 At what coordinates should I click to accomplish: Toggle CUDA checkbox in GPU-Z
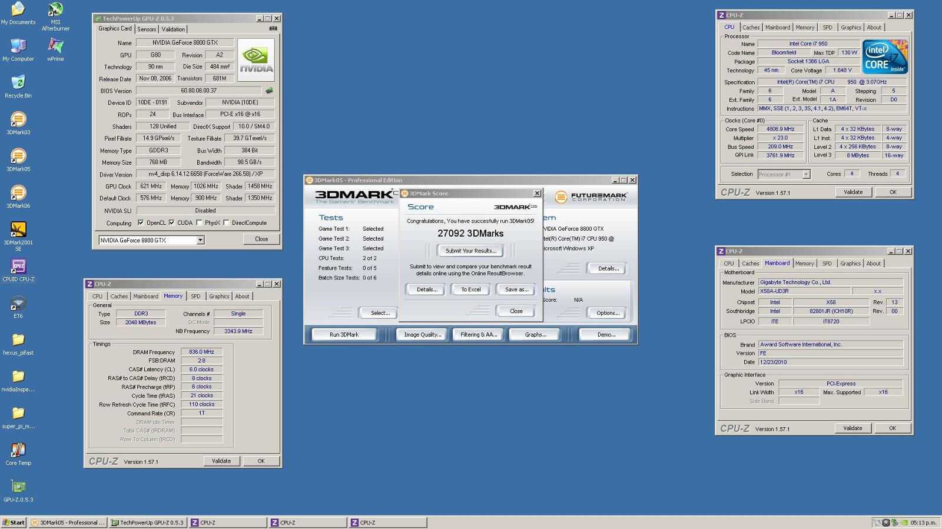pyautogui.click(x=172, y=223)
